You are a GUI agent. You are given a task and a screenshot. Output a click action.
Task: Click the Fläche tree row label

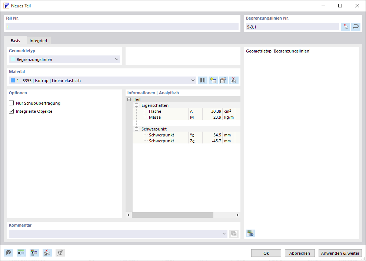(155, 111)
